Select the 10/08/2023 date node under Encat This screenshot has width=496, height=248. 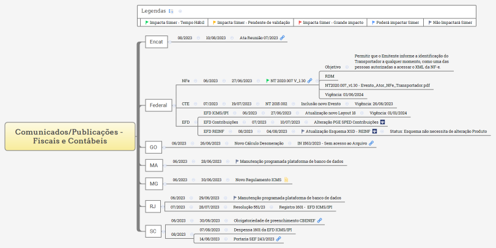click(x=216, y=38)
